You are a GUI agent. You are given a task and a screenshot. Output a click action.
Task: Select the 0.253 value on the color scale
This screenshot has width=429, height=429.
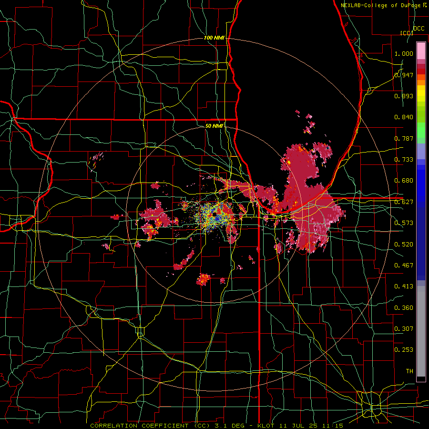pos(404,350)
